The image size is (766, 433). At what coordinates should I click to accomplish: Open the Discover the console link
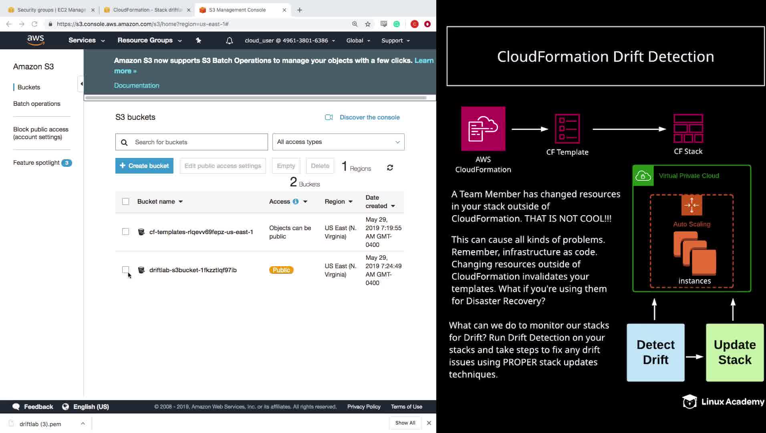(x=370, y=117)
